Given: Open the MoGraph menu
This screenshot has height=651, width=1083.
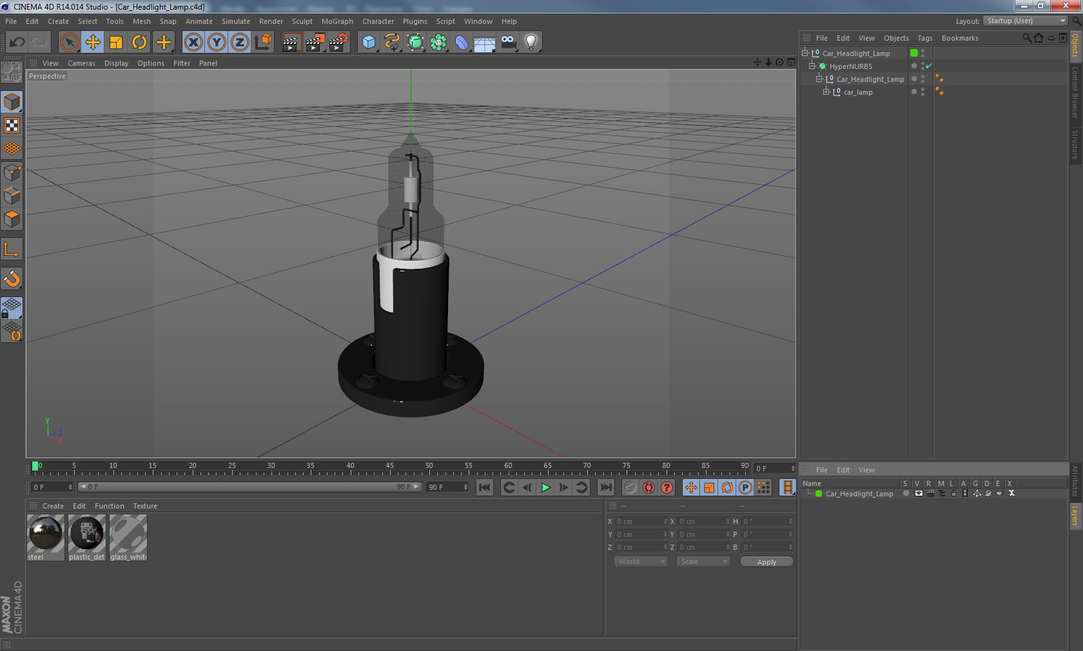Looking at the screenshot, I should tap(337, 21).
